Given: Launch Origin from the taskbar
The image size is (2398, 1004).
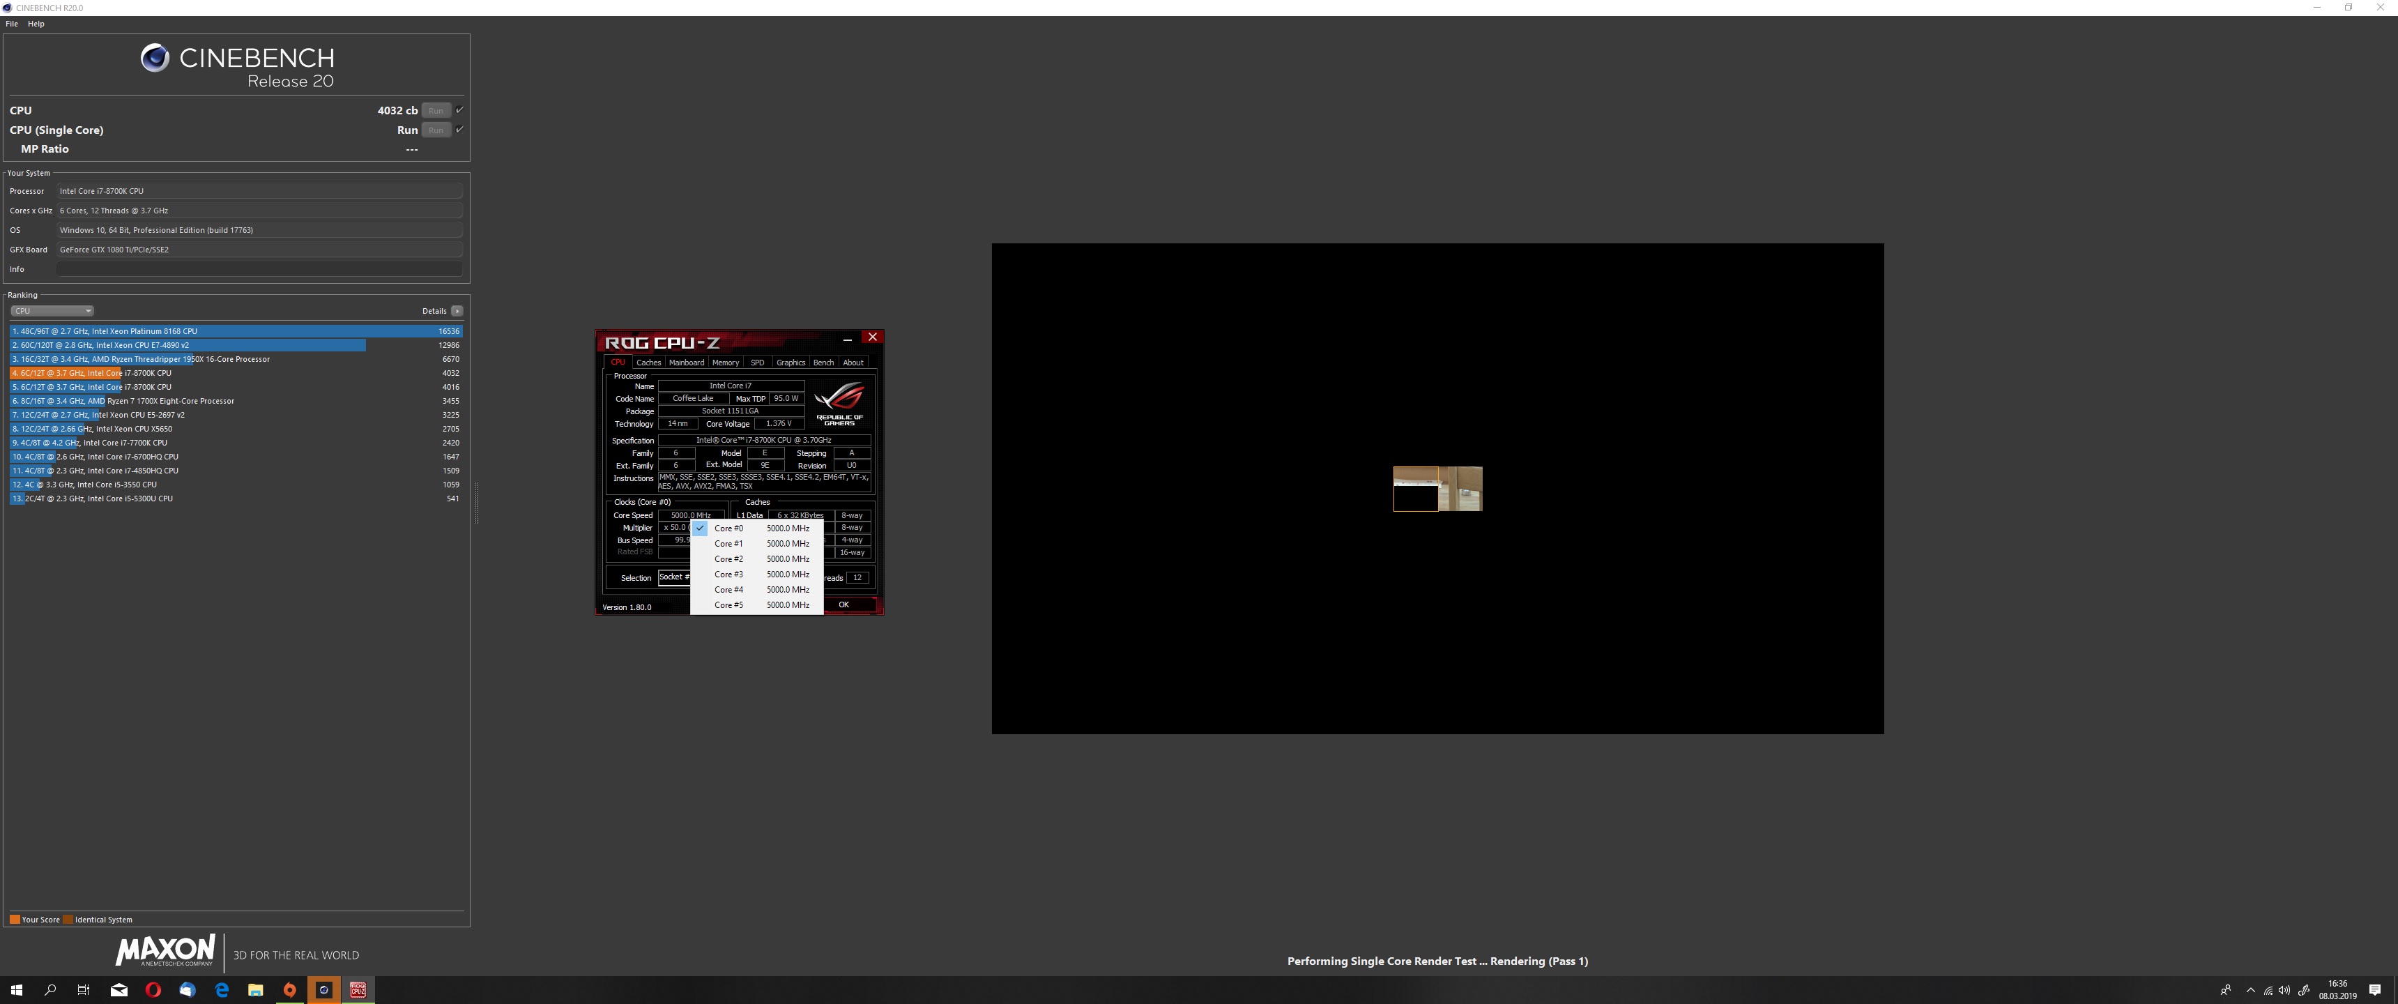Looking at the screenshot, I should point(289,990).
